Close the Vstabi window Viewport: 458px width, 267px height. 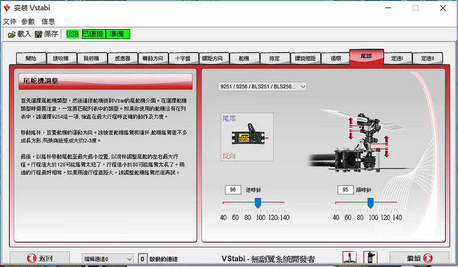click(x=443, y=8)
